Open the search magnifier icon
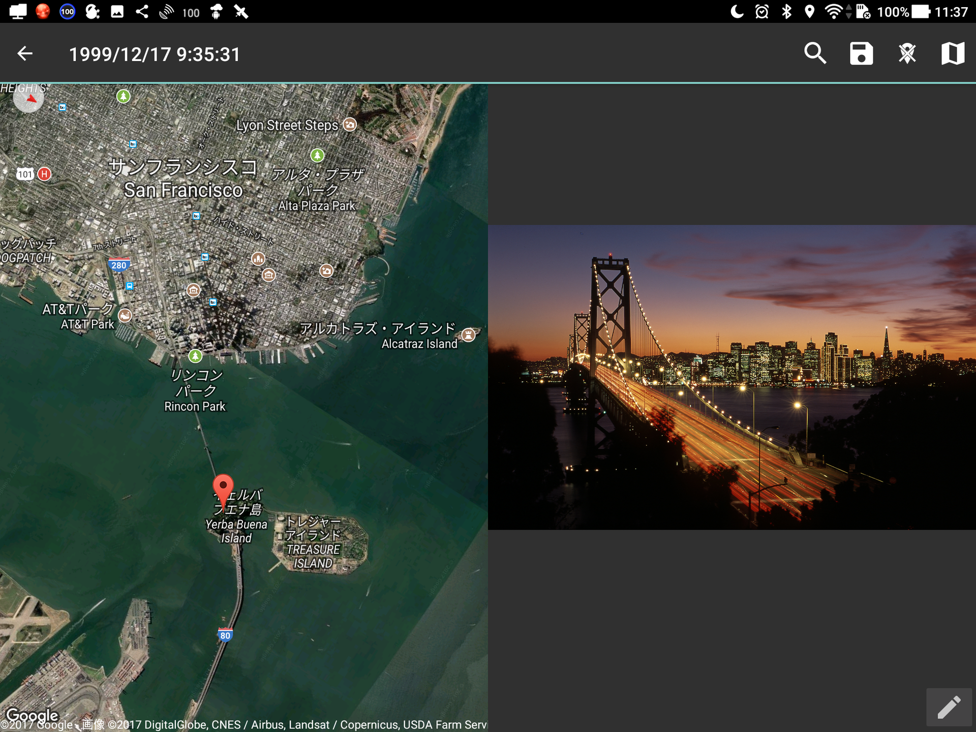976x732 pixels. (x=815, y=53)
